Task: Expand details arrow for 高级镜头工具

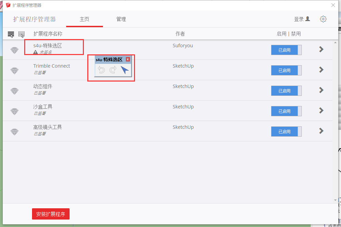Action: click(x=321, y=131)
